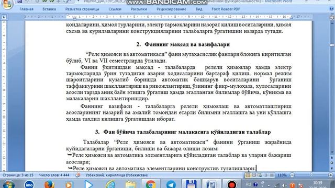Click spelling check icon in status bar
This screenshot has width=335, height=188.
pyautogui.click(x=78, y=175)
